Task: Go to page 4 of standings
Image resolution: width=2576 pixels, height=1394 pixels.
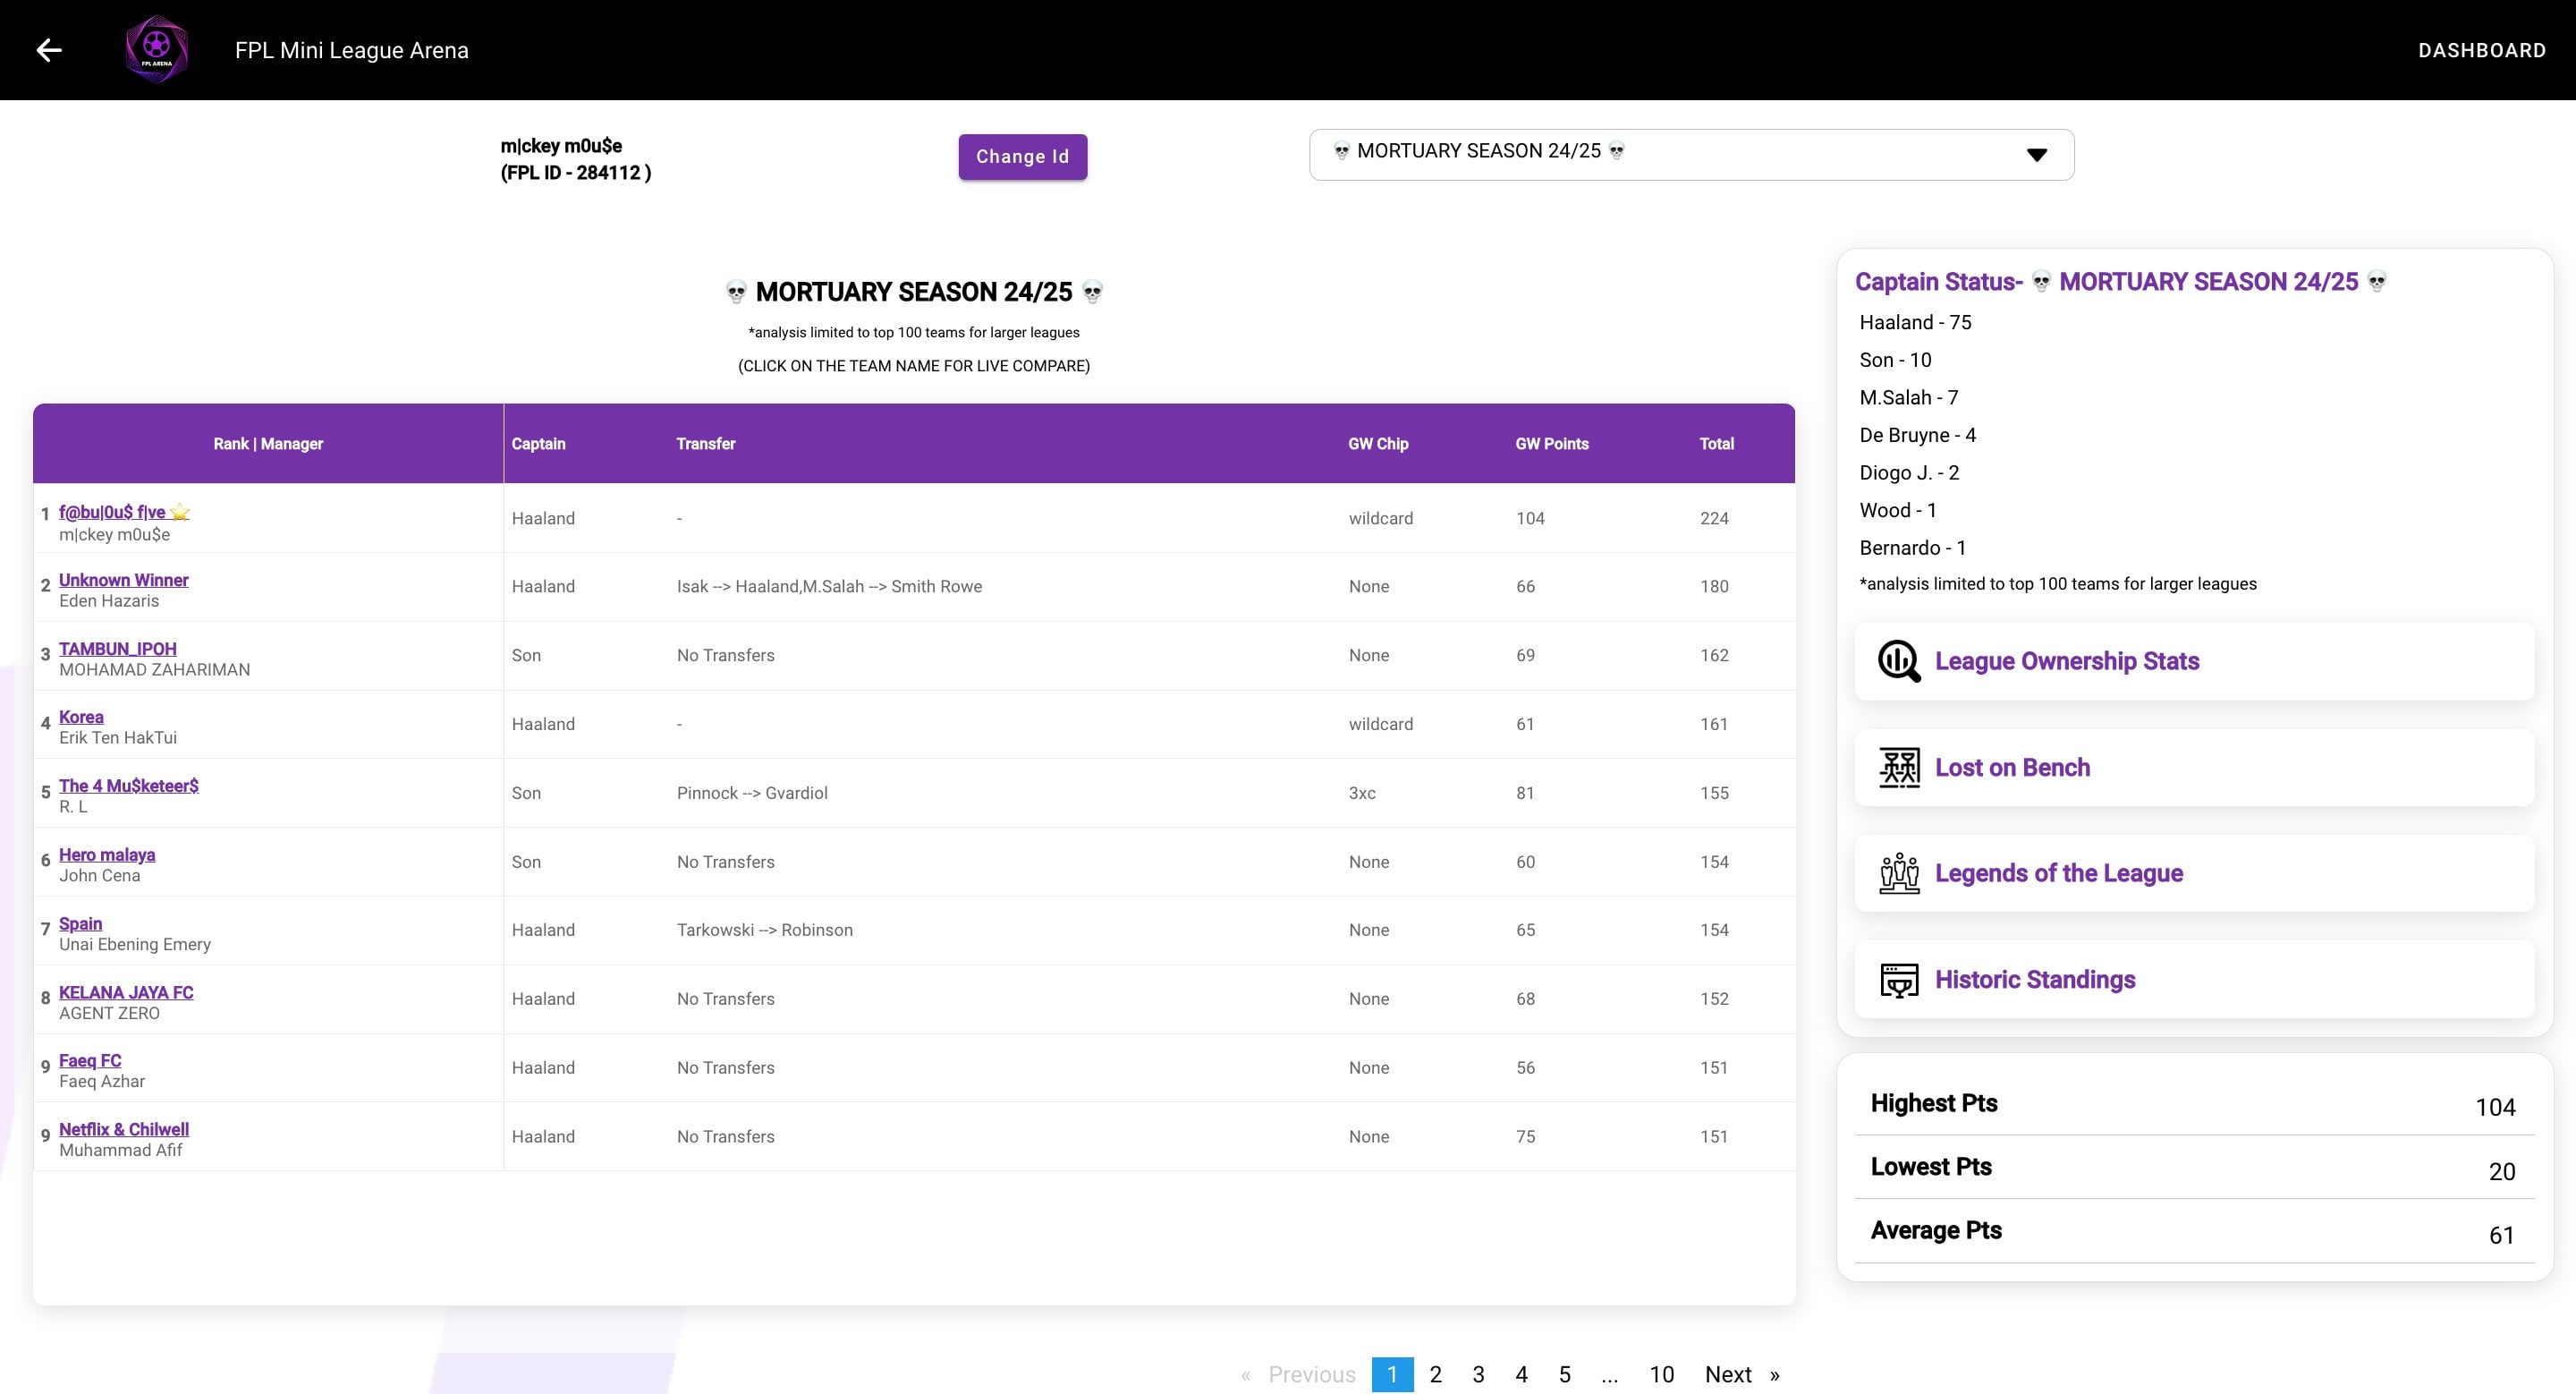Action: 1521,1374
